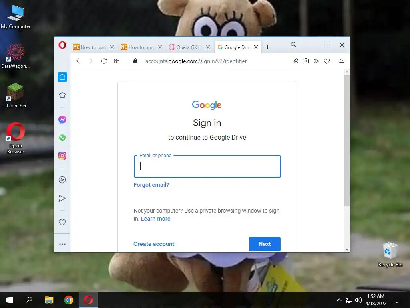The image size is (410, 308).
Task: Focus the Email or phone field
Action: 207,166
